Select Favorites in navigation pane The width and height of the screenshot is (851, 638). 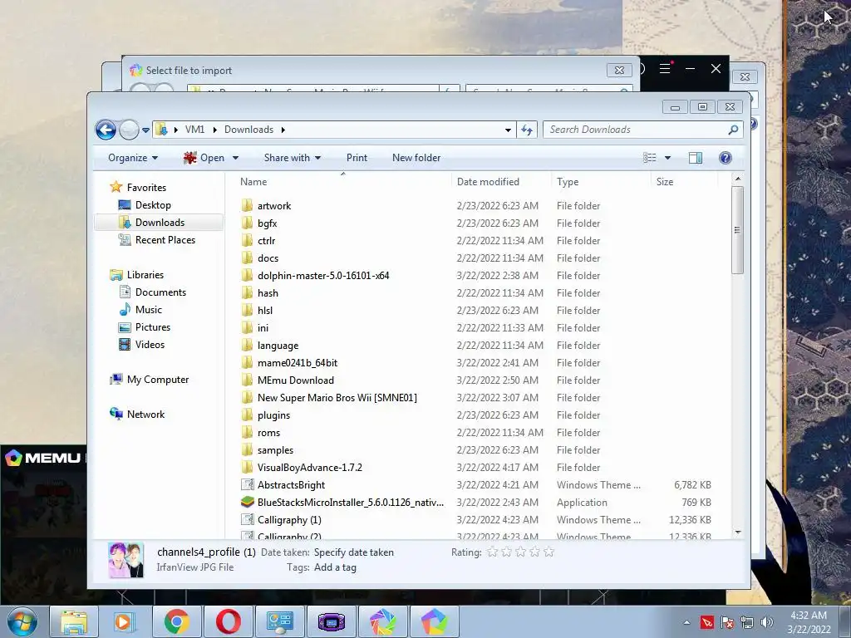[x=138, y=187]
